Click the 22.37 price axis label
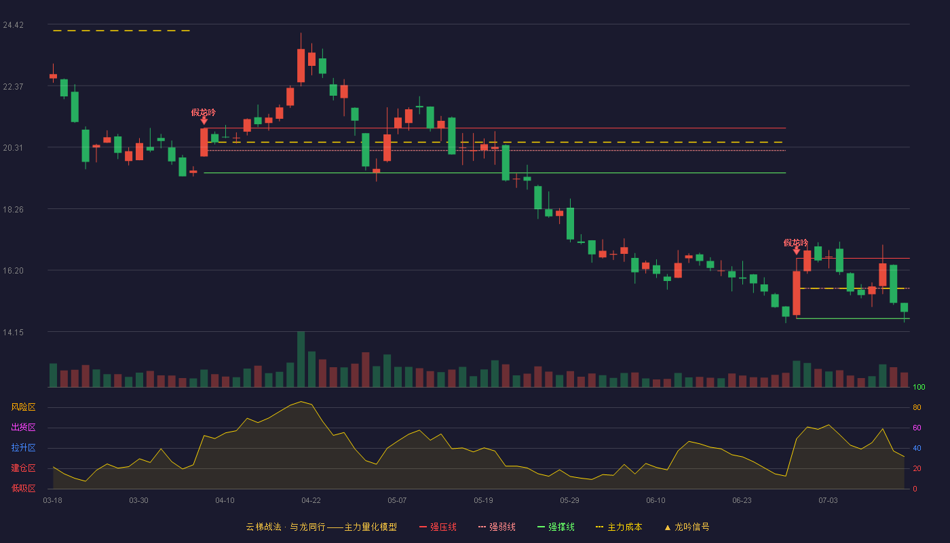Screen dimensions: 950x543 pos(13,86)
